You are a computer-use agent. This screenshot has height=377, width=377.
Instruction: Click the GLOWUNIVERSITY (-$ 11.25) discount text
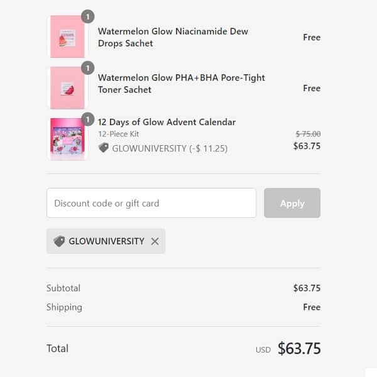169,148
